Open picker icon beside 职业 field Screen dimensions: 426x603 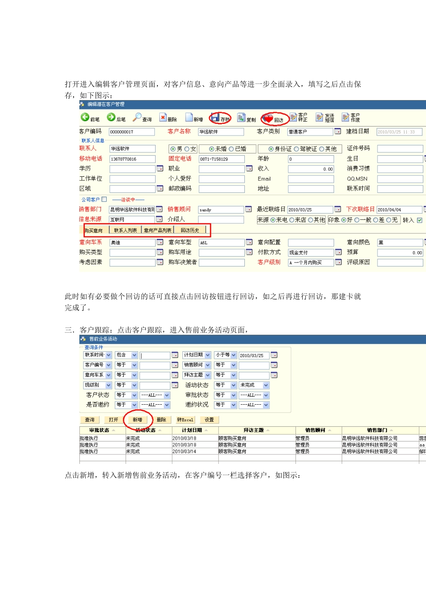tap(249, 169)
